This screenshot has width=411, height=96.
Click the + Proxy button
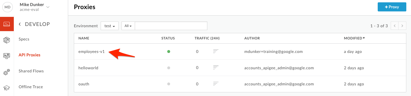(x=392, y=7)
